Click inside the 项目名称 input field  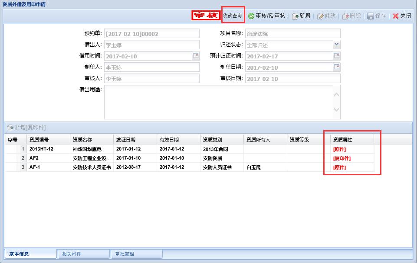pyautogui.click(x=292, y=34)
